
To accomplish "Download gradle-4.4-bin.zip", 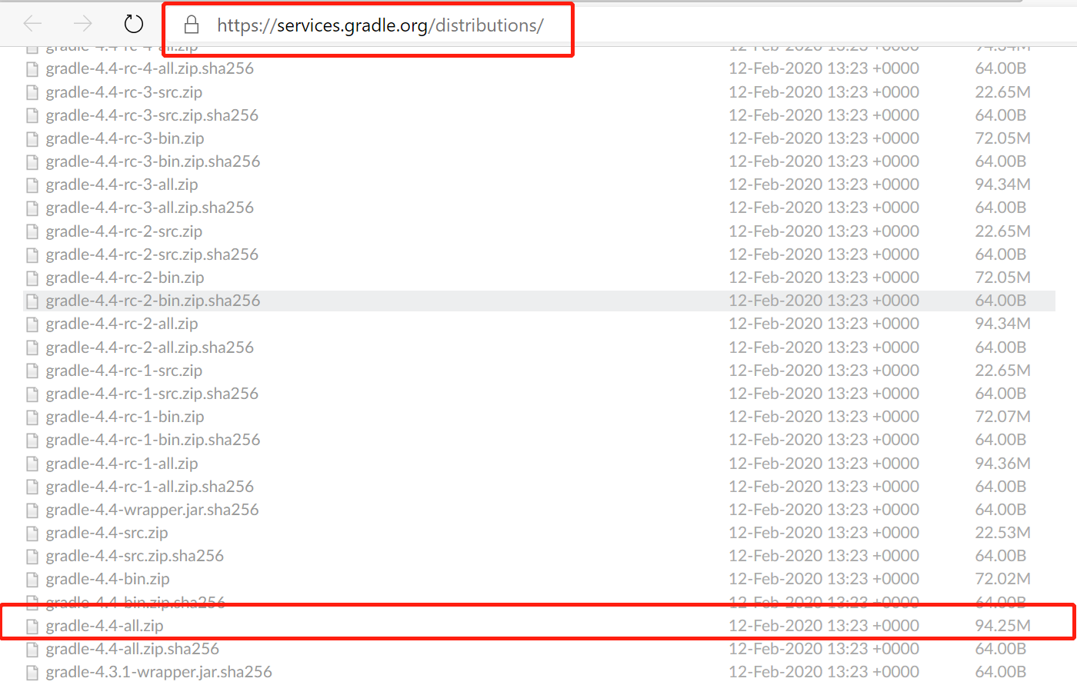I will coord(108,579).
